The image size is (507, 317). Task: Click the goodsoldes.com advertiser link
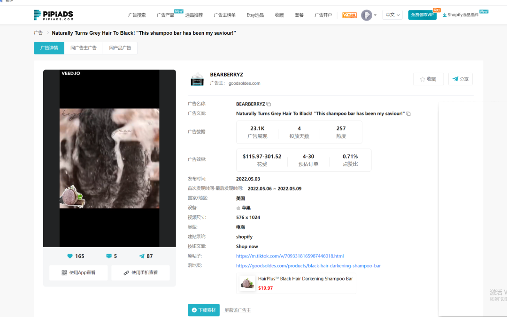coord(244,83)
